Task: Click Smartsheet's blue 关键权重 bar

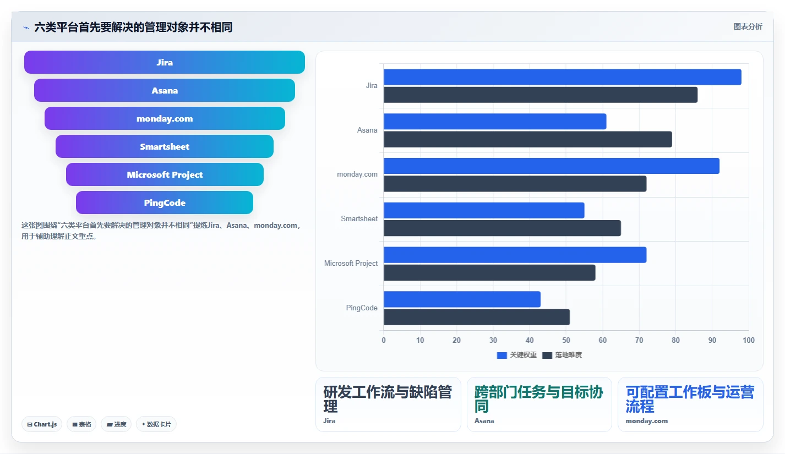Action: 484,210
